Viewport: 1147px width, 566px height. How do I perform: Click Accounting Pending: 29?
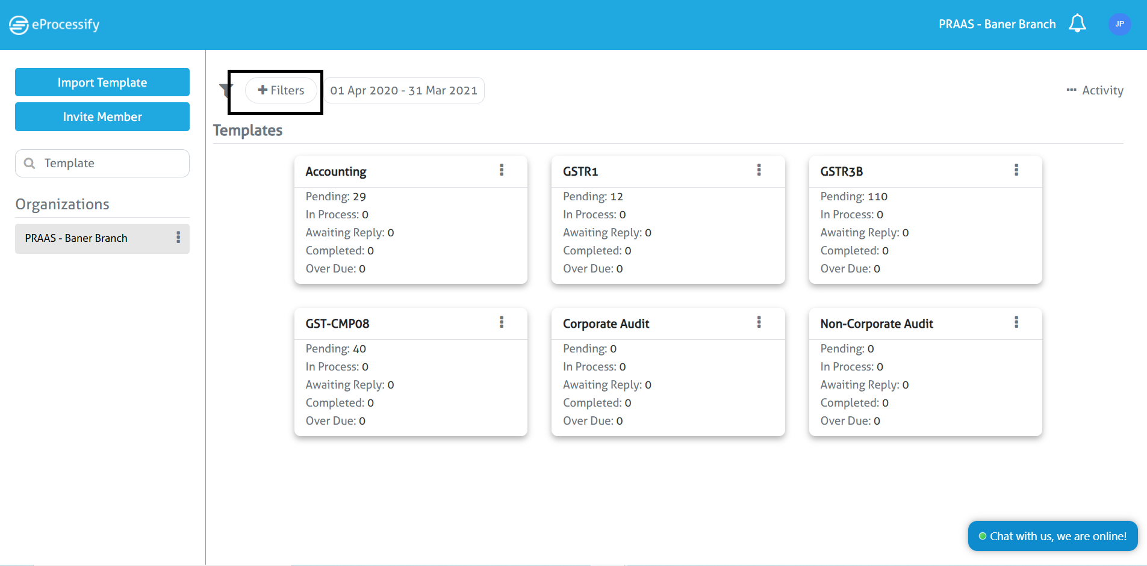coord(336,197)
